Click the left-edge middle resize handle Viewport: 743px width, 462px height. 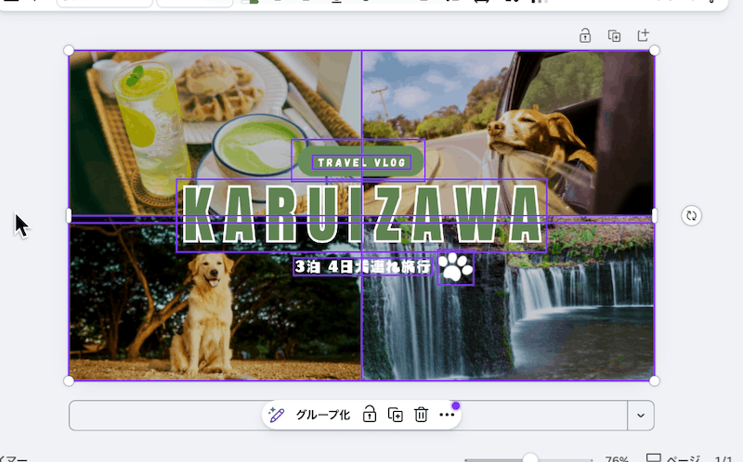69,215
